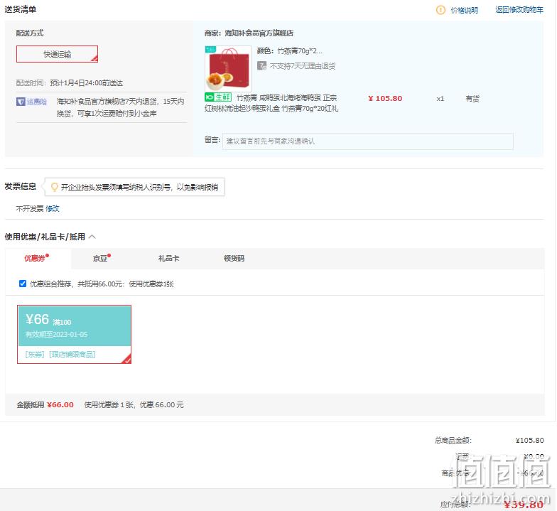Open the 竹燕青 salted duck egg product title
This screenshot has height=511, width=557.
pos(271,103)
